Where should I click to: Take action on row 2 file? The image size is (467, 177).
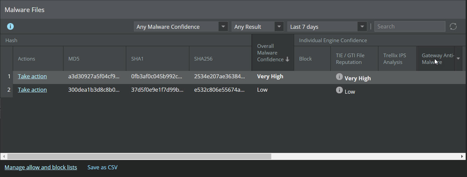coord(32,90)
